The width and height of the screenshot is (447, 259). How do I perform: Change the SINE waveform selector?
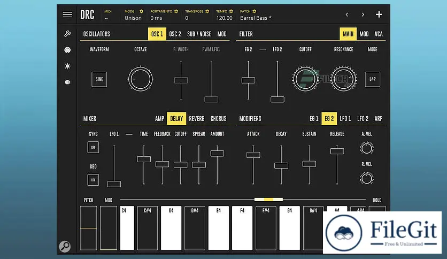click(x=99, y=79)
